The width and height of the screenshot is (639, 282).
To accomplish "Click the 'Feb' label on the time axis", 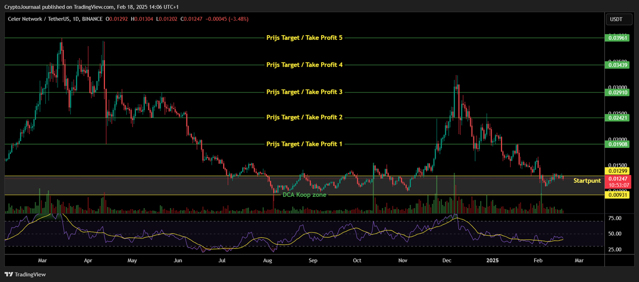I will tap(537, 261).
